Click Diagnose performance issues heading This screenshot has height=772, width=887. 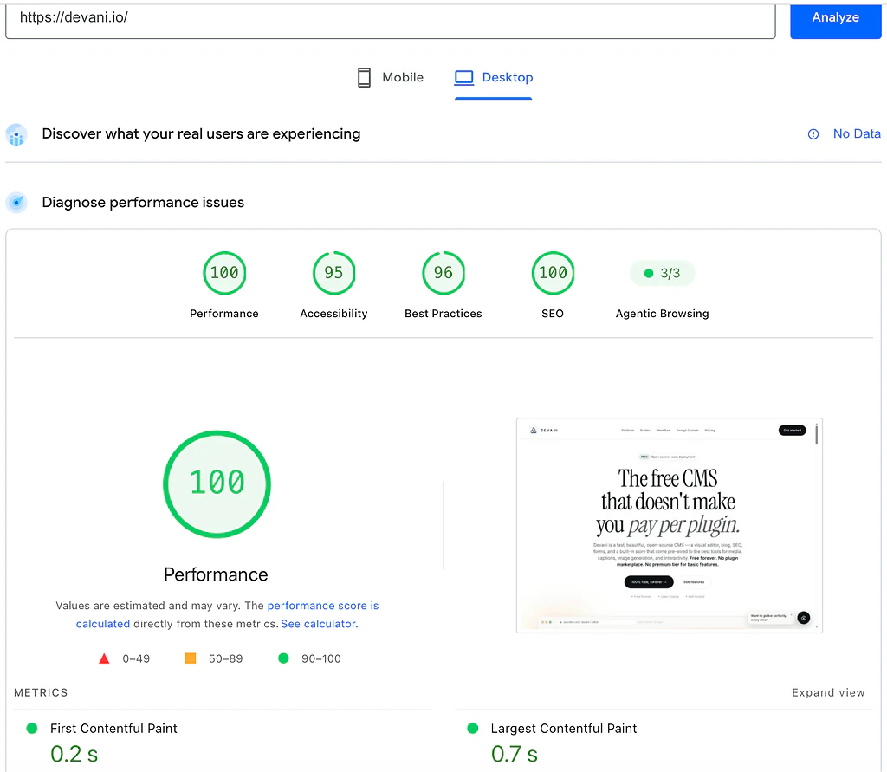(x=143, y=203)
